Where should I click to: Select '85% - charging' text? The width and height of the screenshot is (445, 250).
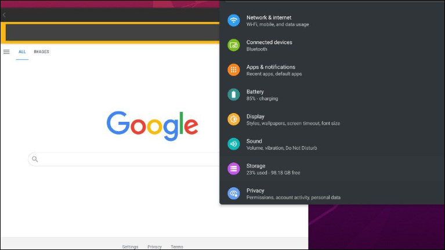tap(262, 99)
